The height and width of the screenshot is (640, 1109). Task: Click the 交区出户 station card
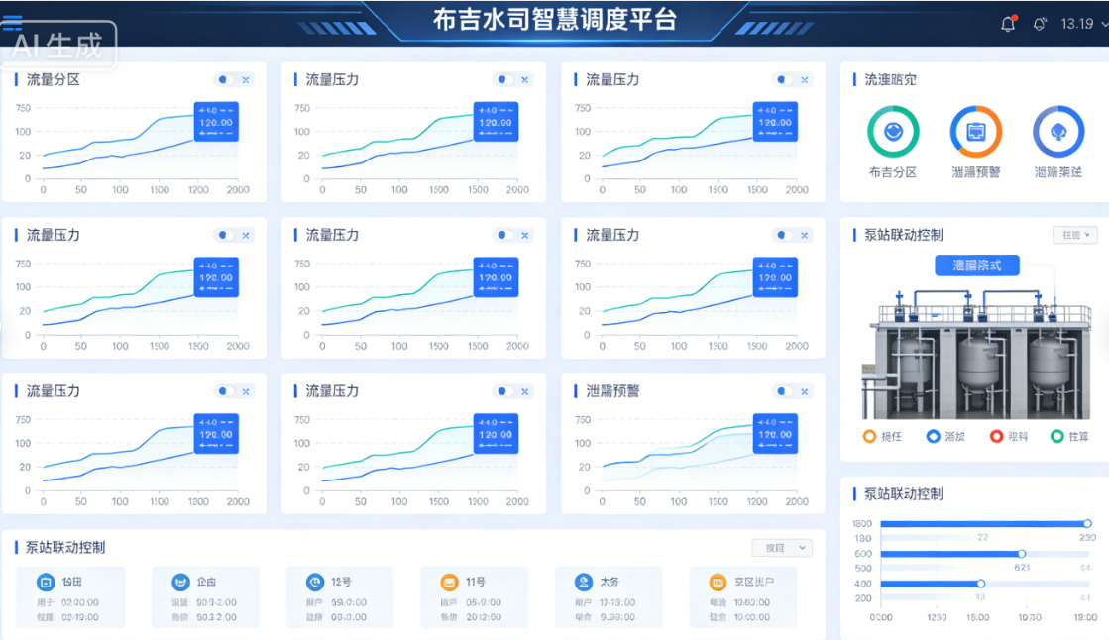[743, 597]
